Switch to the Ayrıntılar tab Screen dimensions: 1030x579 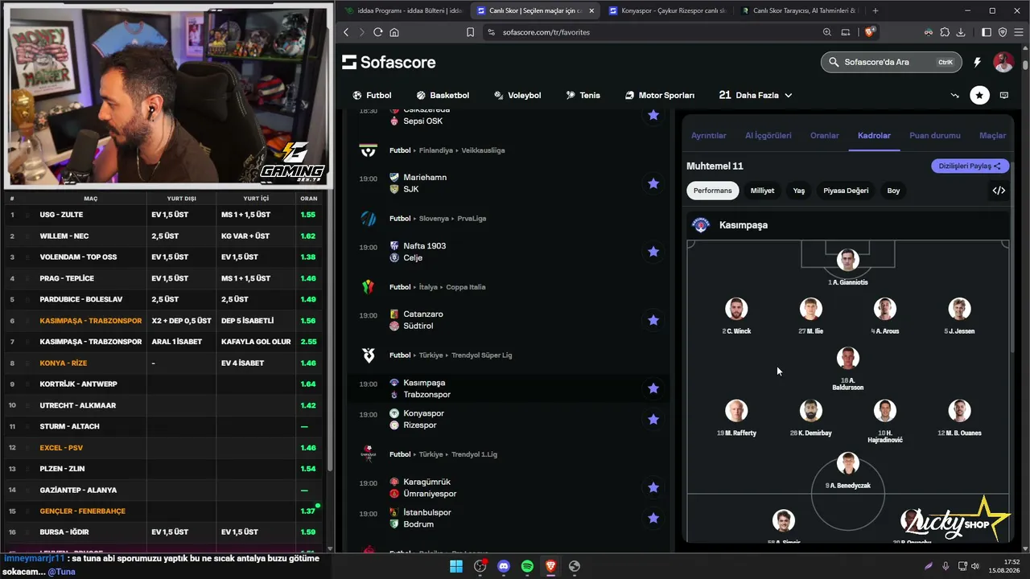pyautogui.click(x=709, y=135)
